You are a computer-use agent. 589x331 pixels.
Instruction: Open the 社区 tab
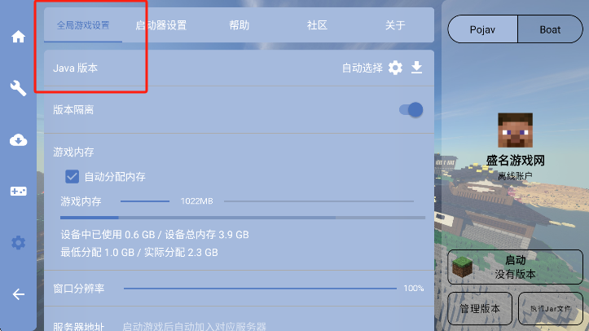point(317,25)
